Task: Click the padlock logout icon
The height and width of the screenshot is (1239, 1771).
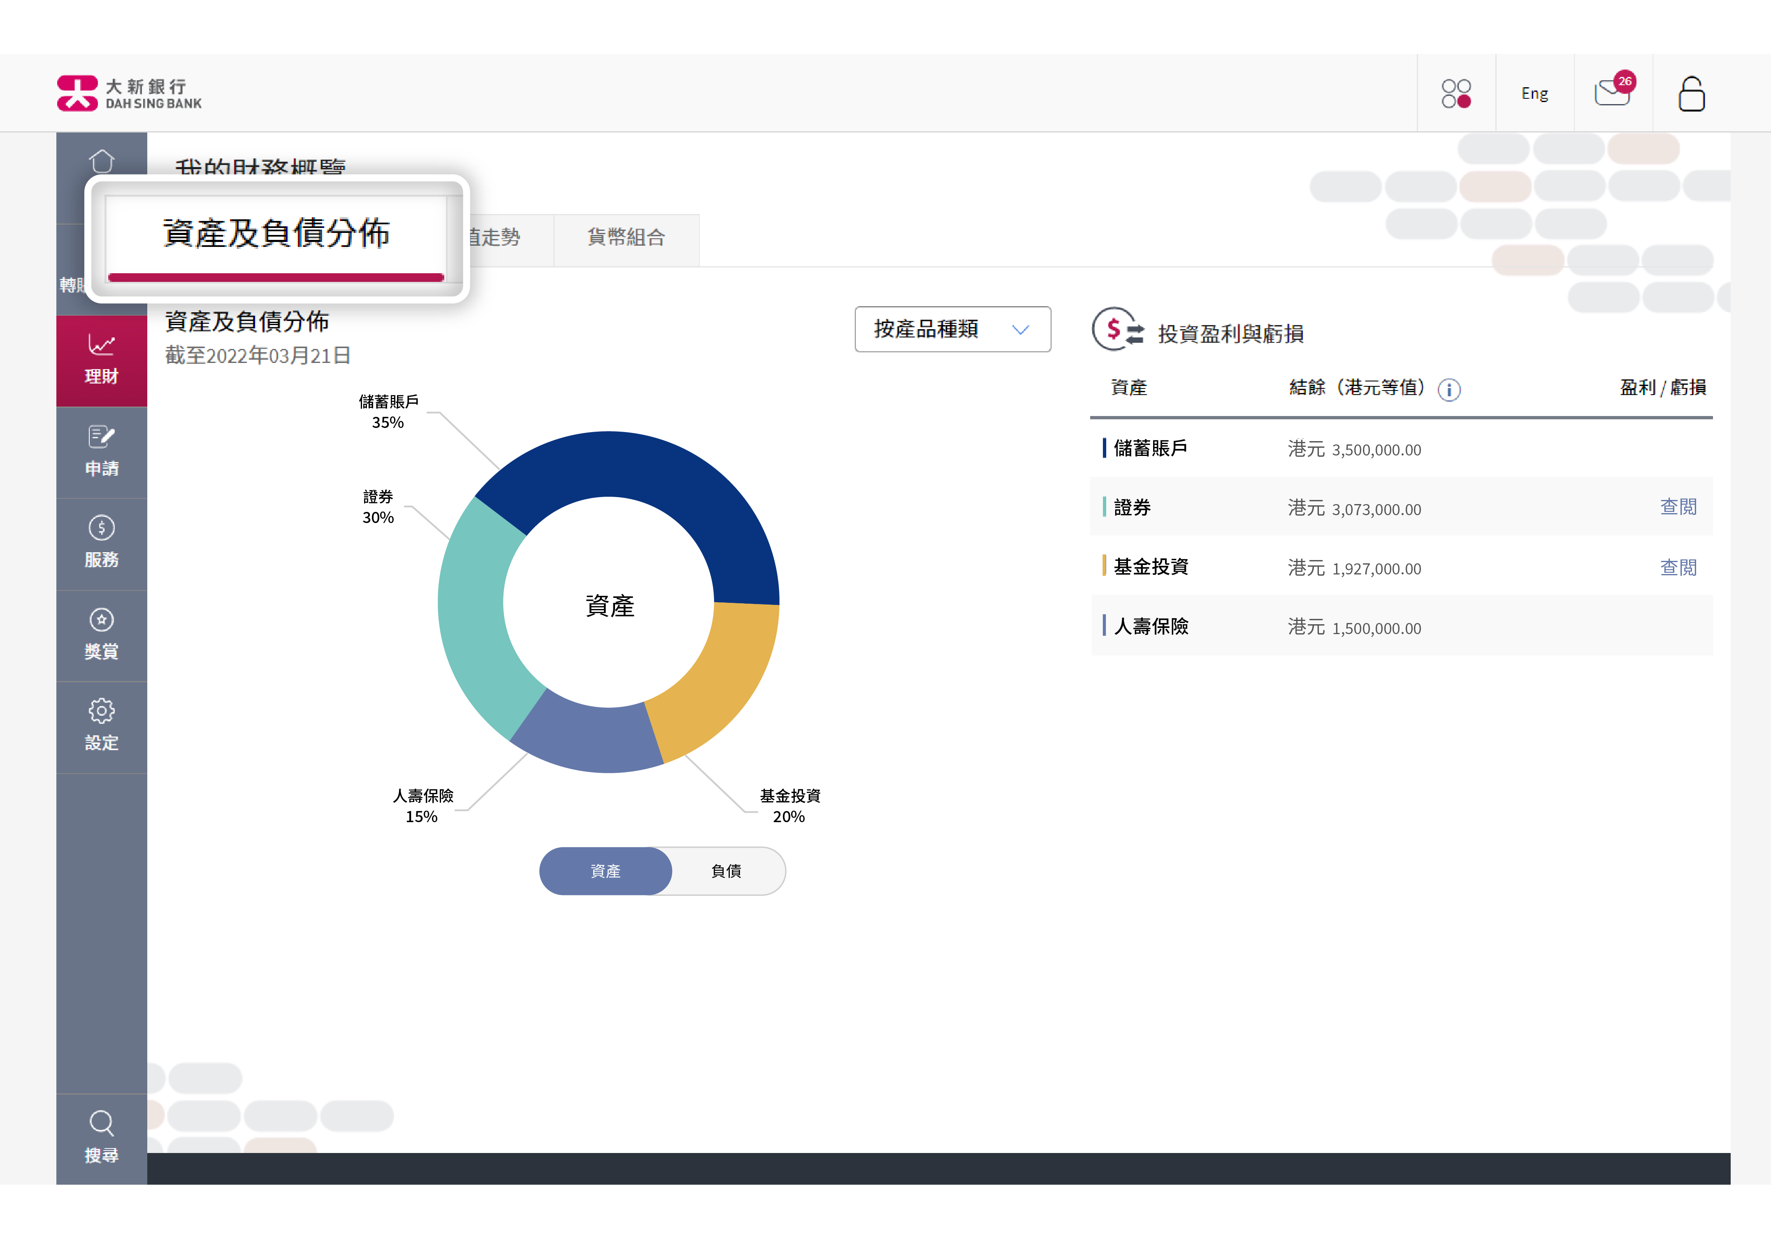Action: pos(1691,93)
